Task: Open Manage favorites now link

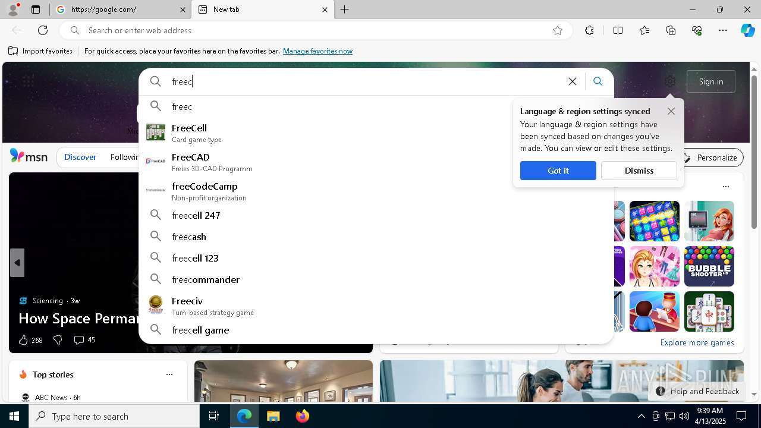Action: point(317,51)
